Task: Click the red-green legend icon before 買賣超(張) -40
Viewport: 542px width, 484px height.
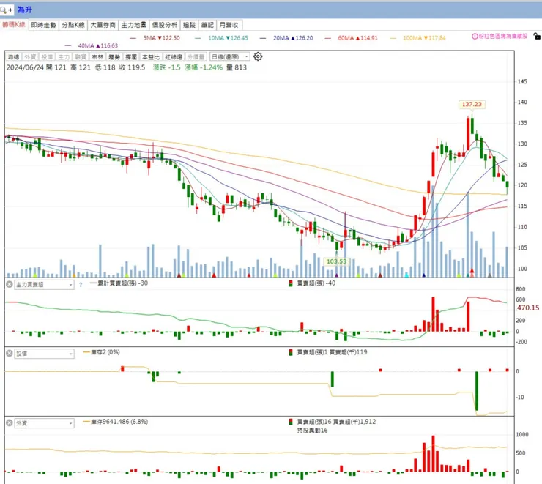Action: pos(291,283)
